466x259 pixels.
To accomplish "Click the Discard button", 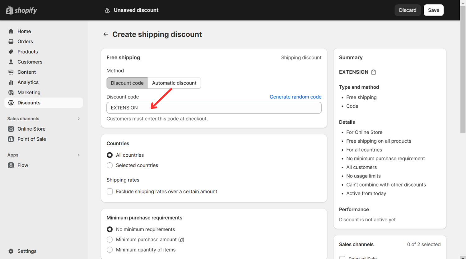I will 408,10.
